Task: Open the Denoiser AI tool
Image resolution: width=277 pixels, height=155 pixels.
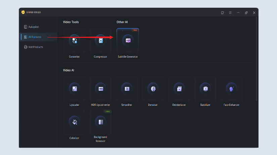Action: pos(153,89)
